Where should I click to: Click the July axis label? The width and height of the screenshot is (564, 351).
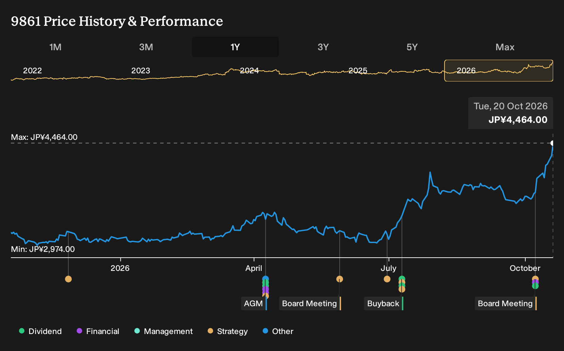(x=388, y=268)
